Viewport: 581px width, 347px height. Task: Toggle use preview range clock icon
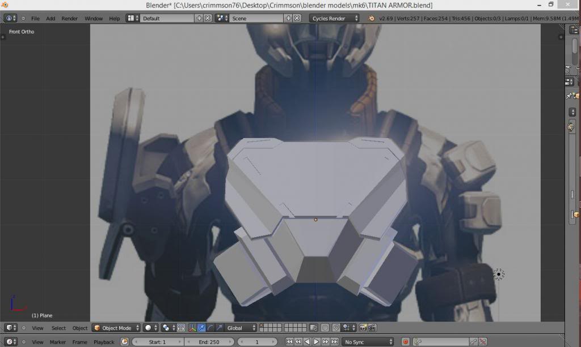click(124, 342)
